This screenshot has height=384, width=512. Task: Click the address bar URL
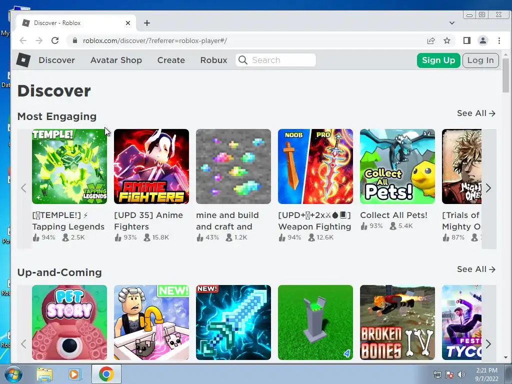tap(155, 41)
